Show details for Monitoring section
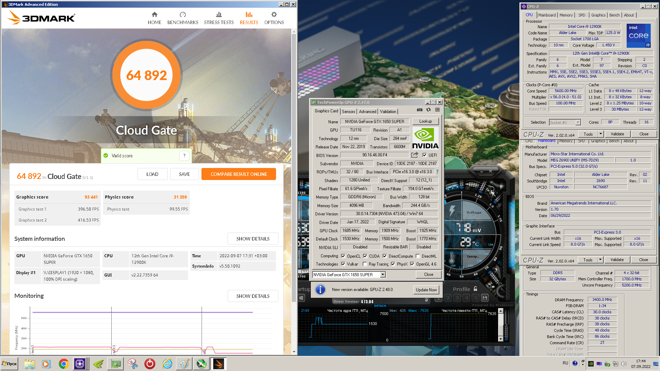This screenshot has height=371, width=660. pyautogui.click(x=253, y=296)
